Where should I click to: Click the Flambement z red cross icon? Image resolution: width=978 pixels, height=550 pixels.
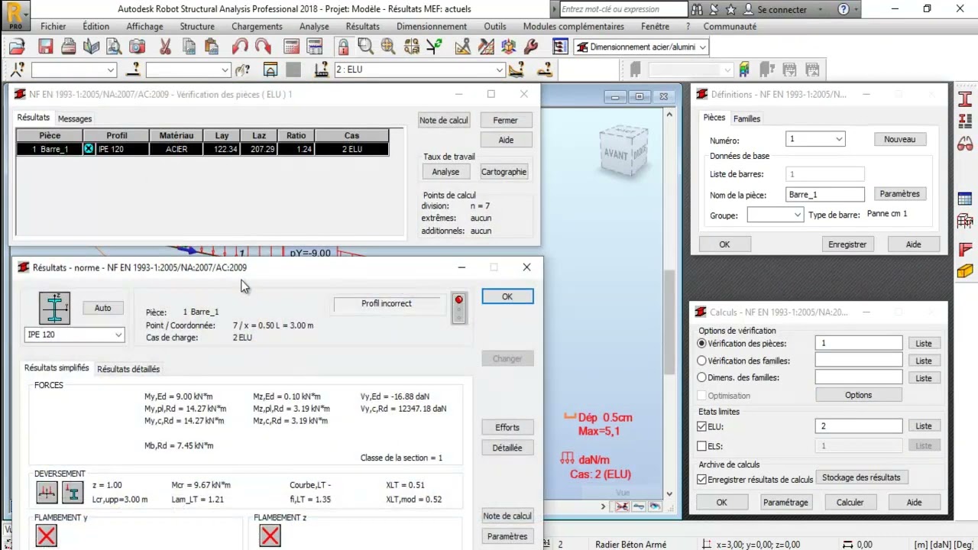(x=270, y=535)
